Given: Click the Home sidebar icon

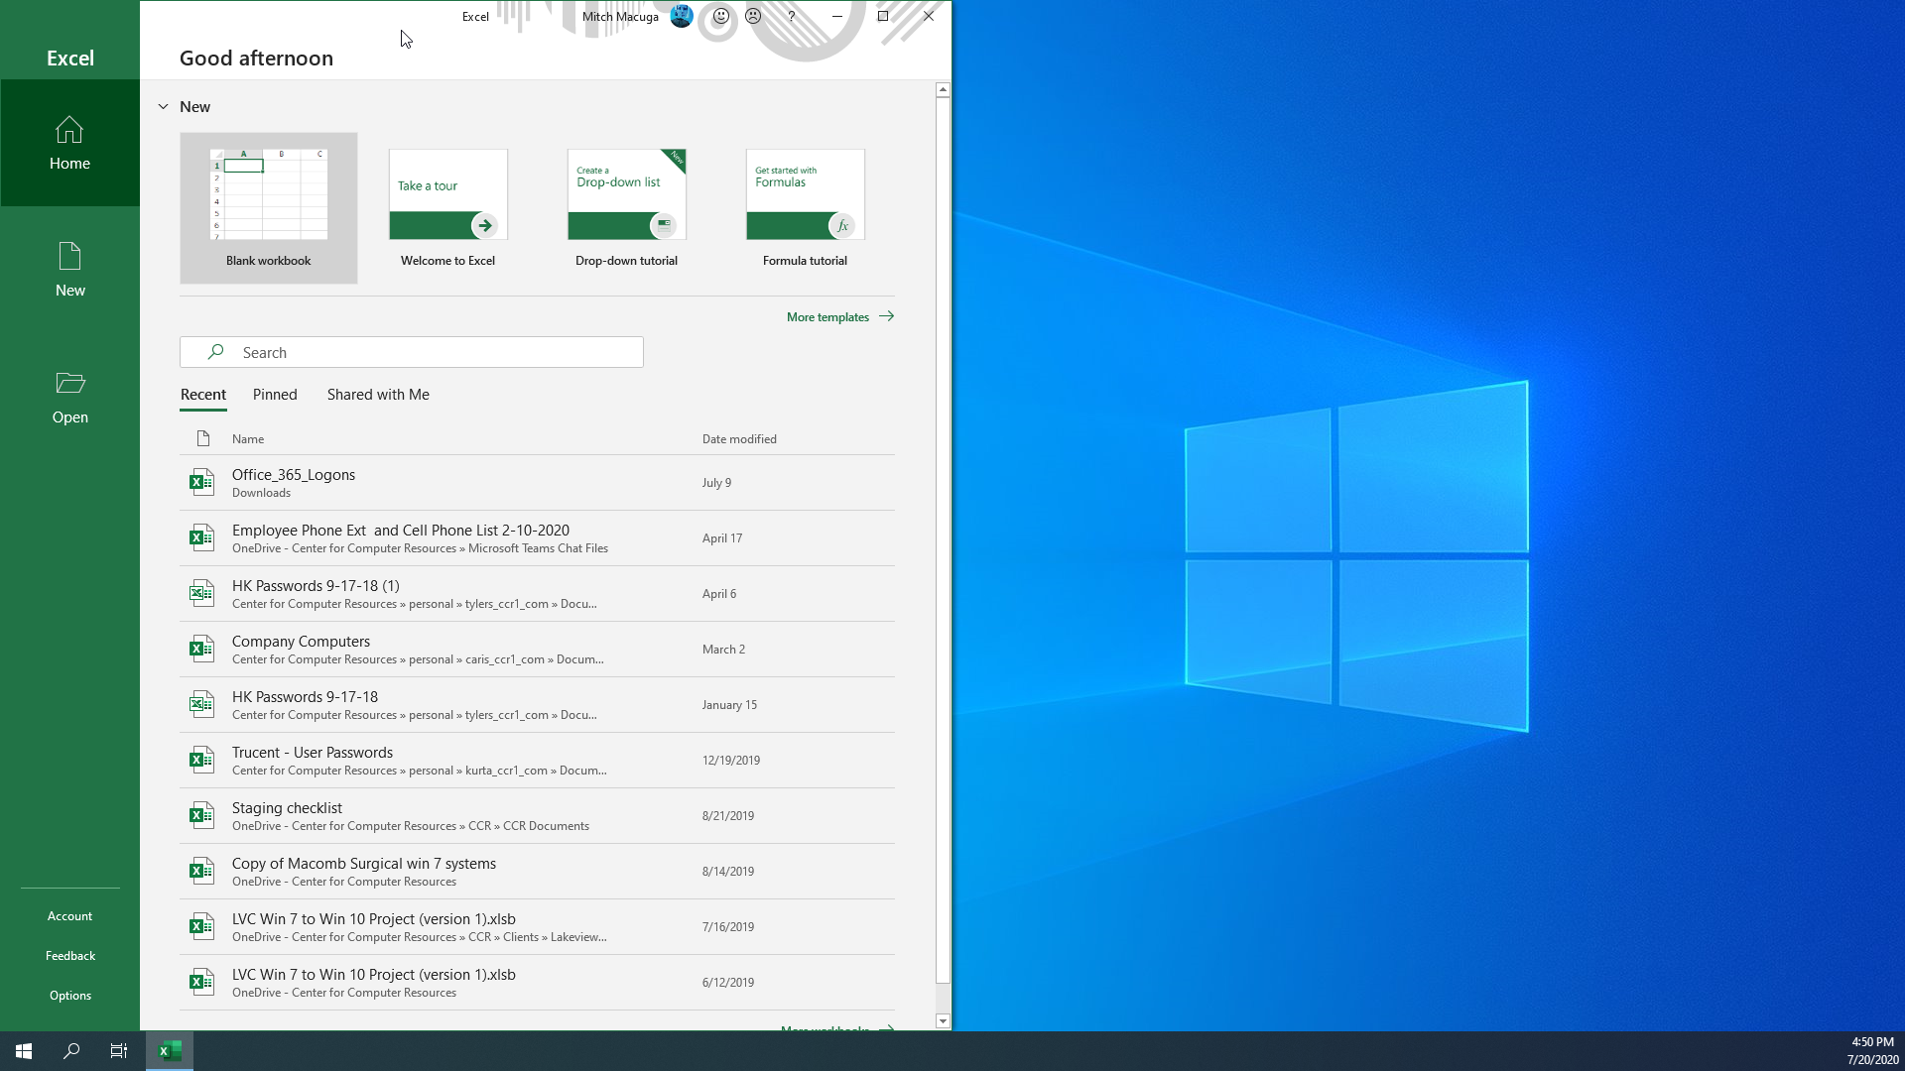Looking at the screenshot, I should point(70,143).
